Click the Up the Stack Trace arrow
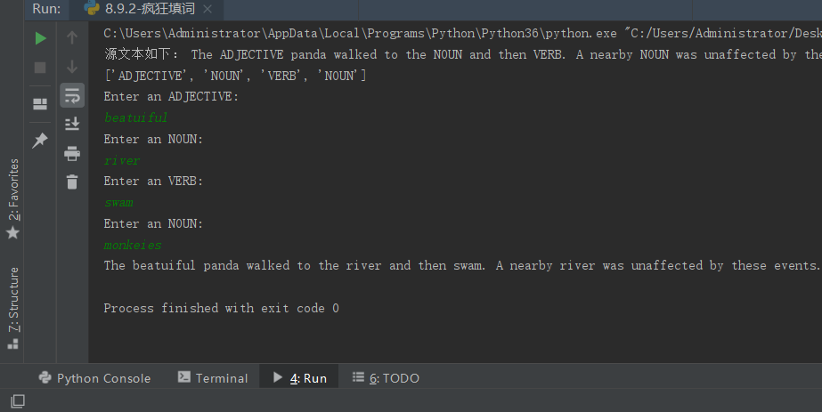Screen dimensions: 822x412 pyautogui.click(x=72, y=38)
